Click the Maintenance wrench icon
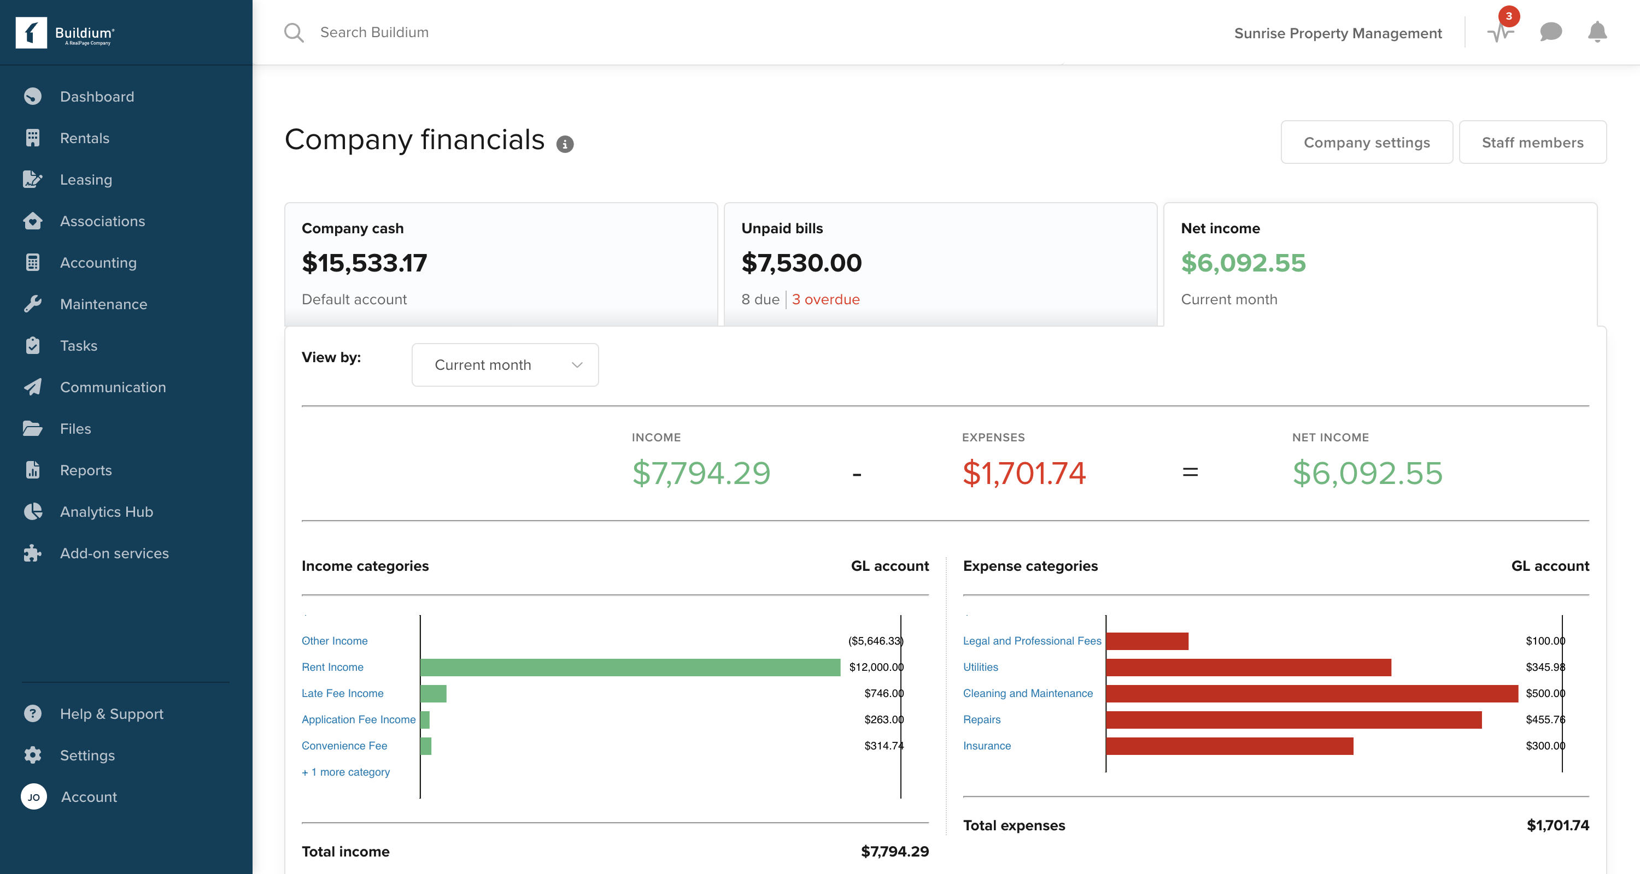 click(x=32, y=304)
